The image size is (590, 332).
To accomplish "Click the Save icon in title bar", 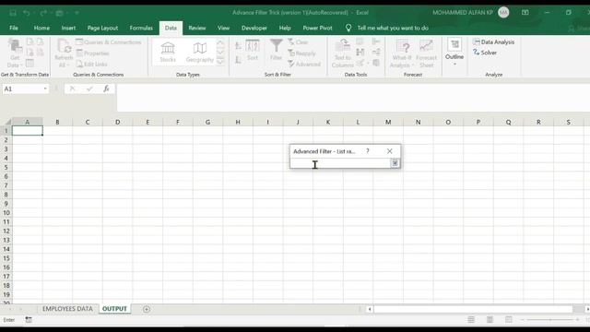I will [x=13, y=13].
